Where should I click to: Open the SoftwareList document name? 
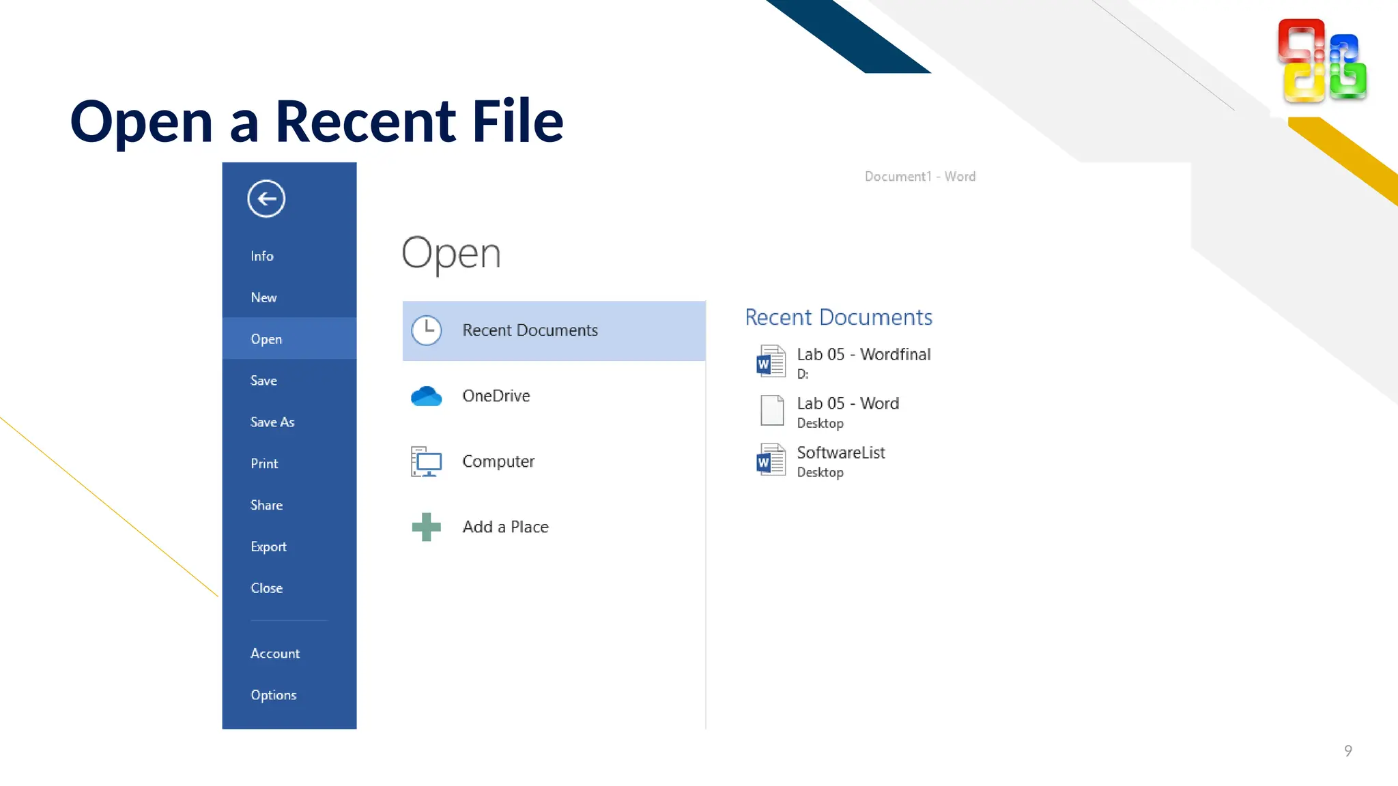[x=841, y=452]
